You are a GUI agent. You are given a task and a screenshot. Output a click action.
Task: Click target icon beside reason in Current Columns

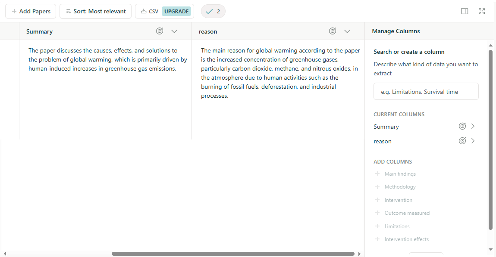point(462,141)
